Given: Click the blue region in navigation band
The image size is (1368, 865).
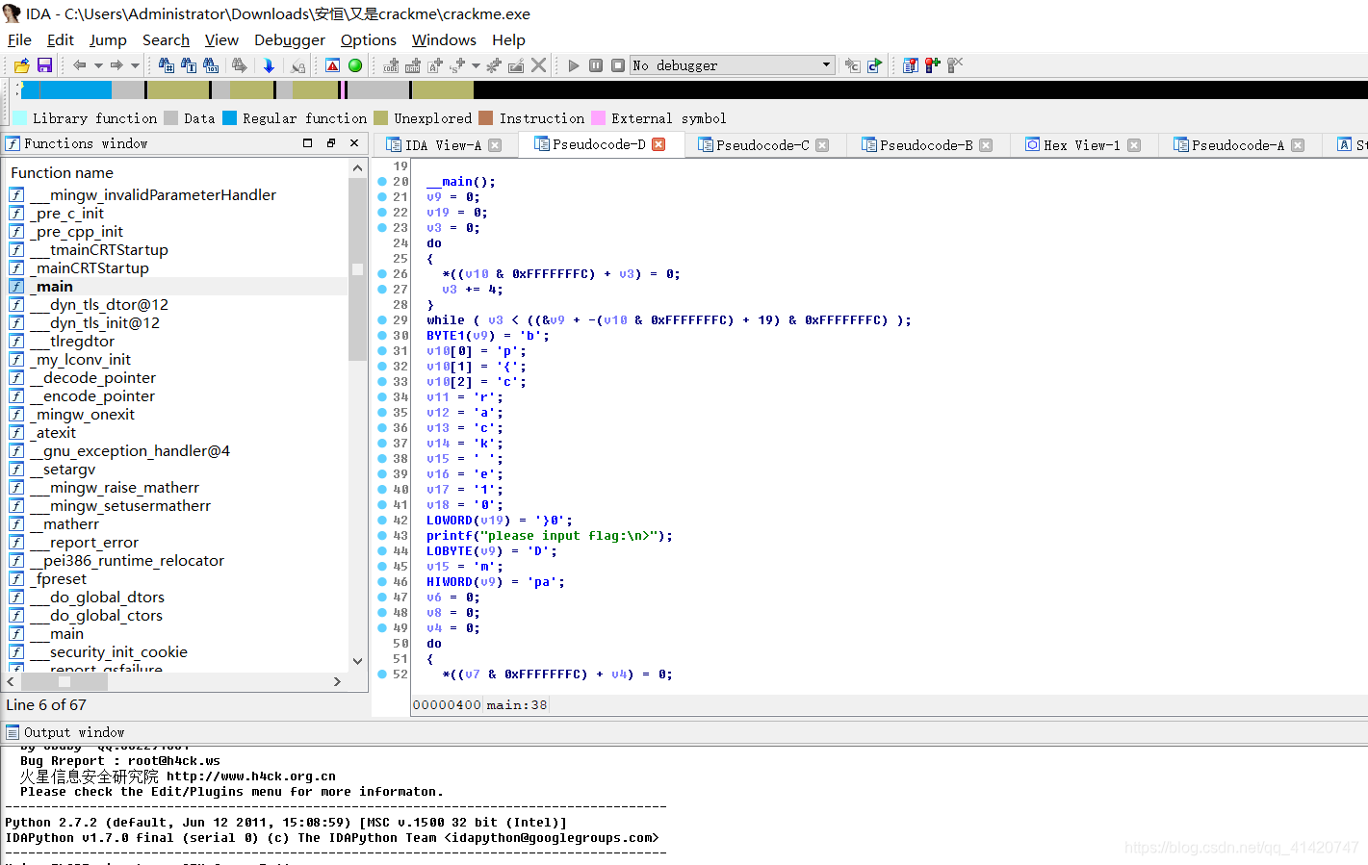Looking at the screenshot, I should (66, 89).
